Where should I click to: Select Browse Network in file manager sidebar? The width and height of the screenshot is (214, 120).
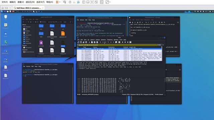28,52
